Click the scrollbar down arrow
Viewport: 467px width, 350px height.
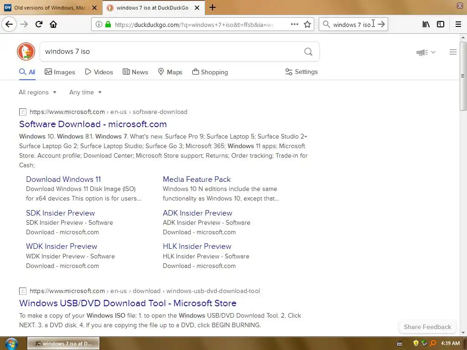[x=463, y=332]
